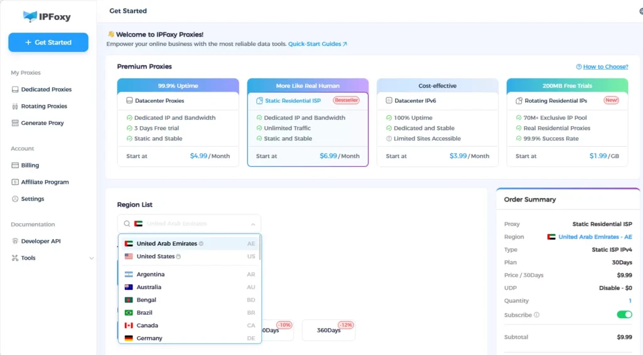Screen dimensions: 643x355
Task: Click the IPFoxy logo icon
Action: click(30, 16)
